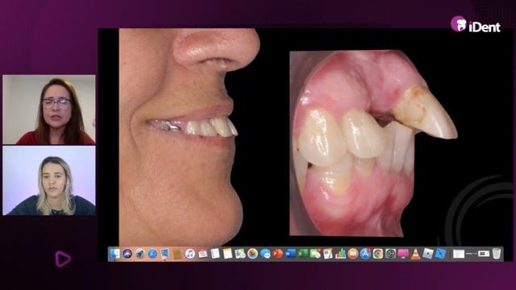Open Excel green dock icon
This screenshot has height=290, width=516.
302,254
